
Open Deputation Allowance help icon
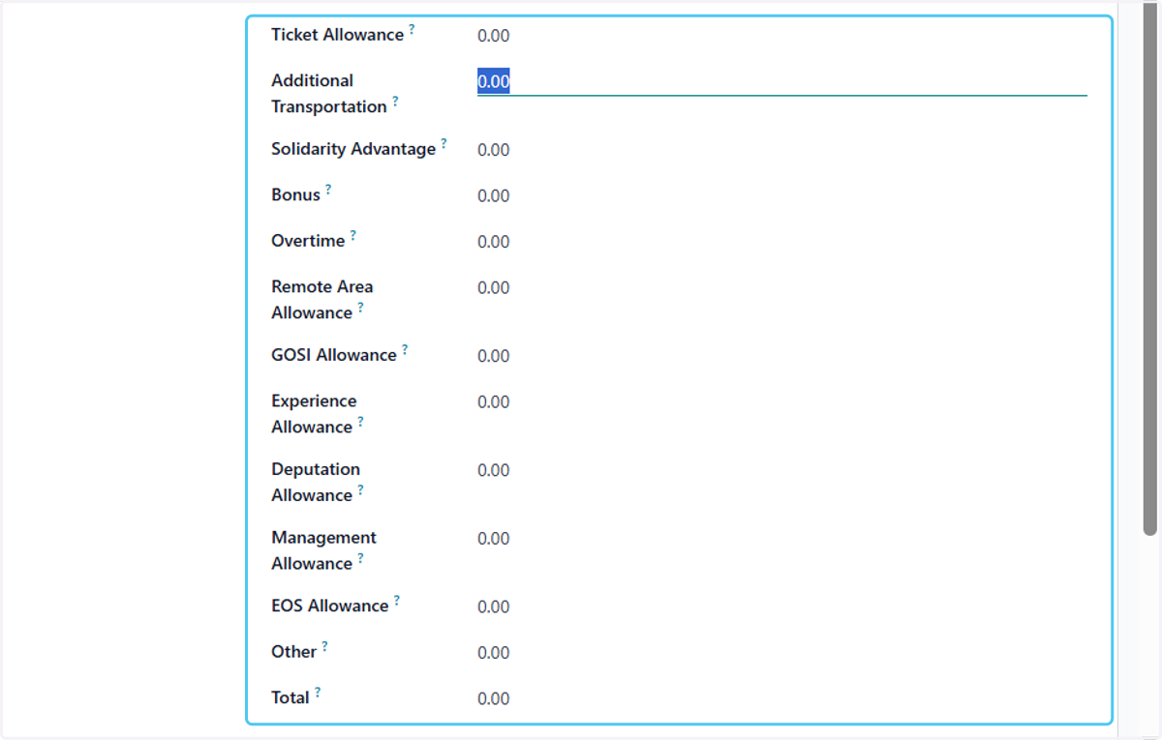click(360, 489)
